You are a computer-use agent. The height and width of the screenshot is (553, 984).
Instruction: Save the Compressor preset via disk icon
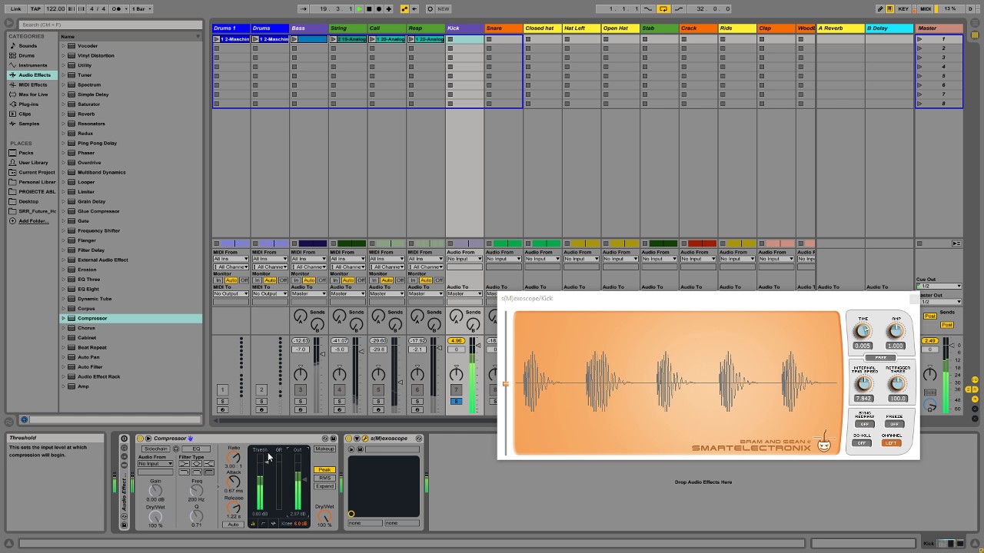coord(334,439)
